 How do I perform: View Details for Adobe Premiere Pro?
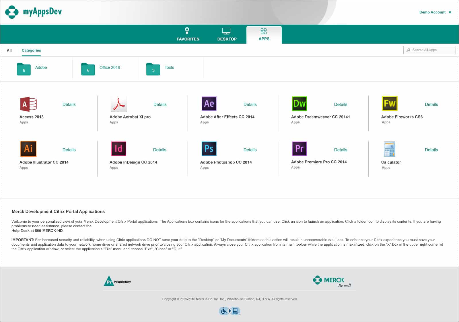(341, 150)
